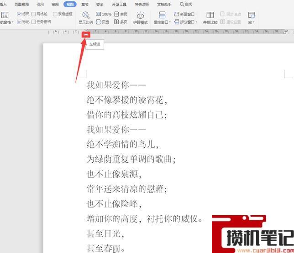Click the line 也不止像泉源

tap(114, 174)
